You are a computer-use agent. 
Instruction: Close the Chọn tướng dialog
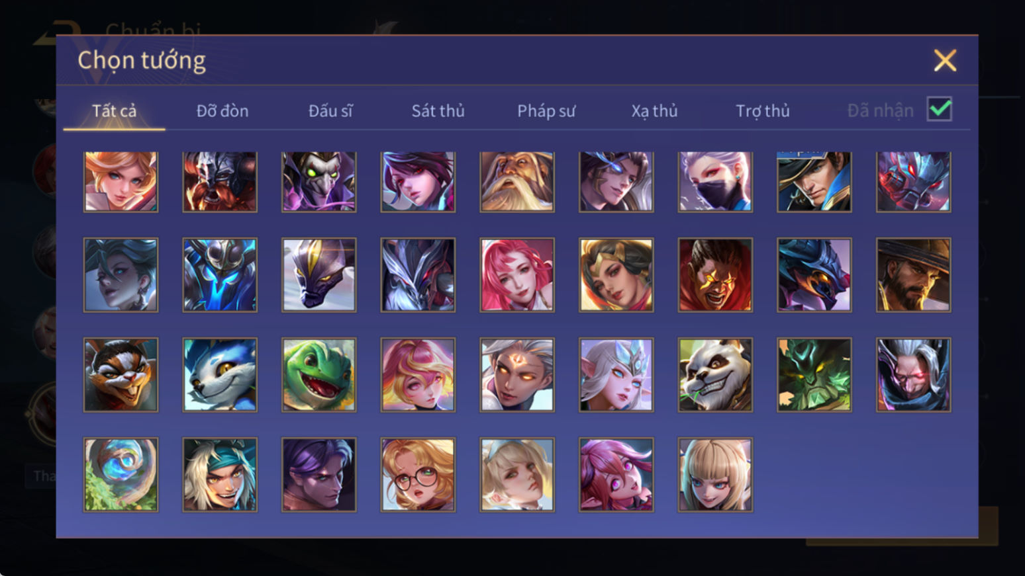click(x=945, y=60)
